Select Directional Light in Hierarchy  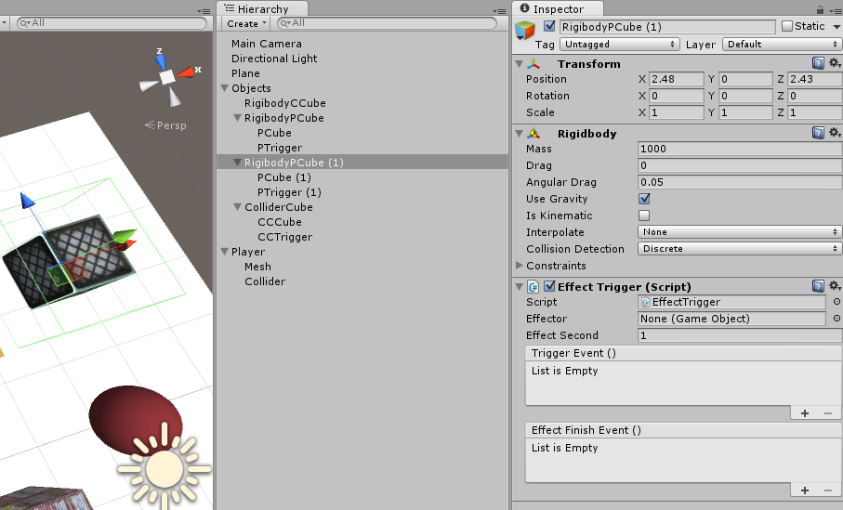[274, 59]
